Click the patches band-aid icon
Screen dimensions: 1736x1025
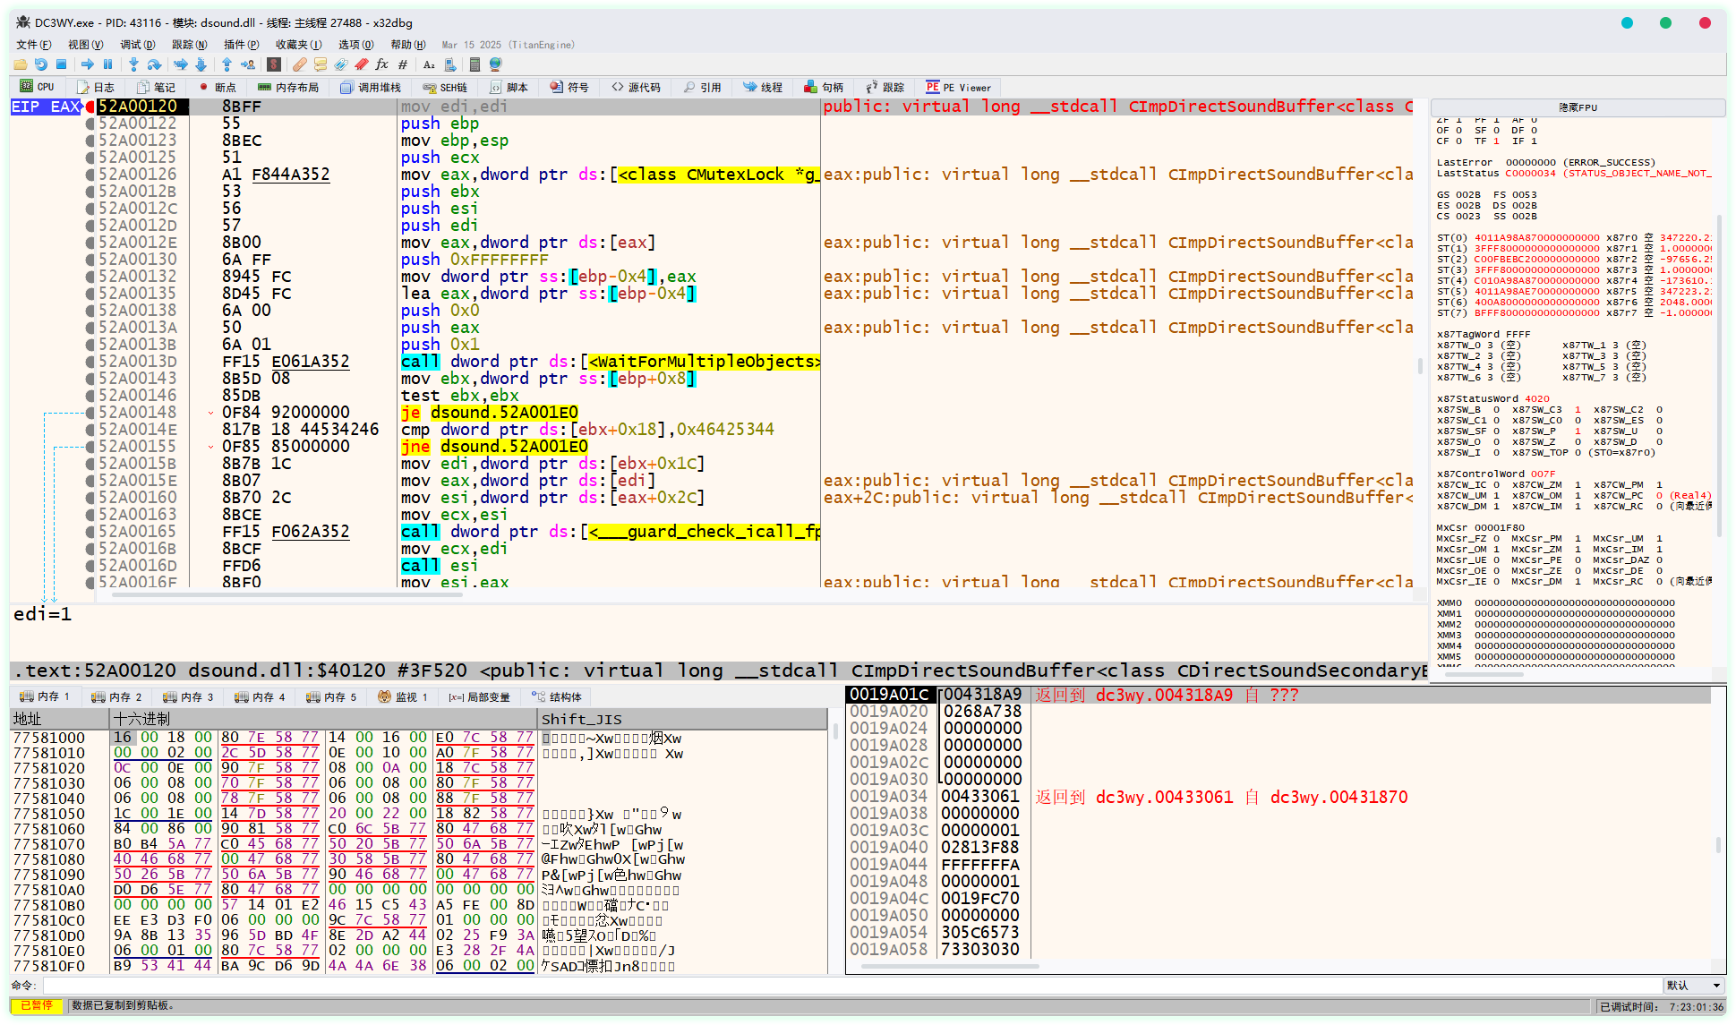[x=300, y=64]
